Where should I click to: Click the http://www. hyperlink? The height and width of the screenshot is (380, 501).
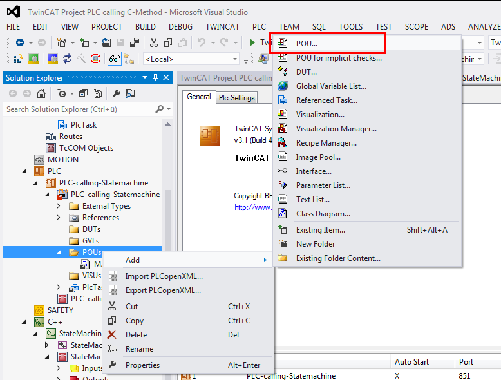253,207
